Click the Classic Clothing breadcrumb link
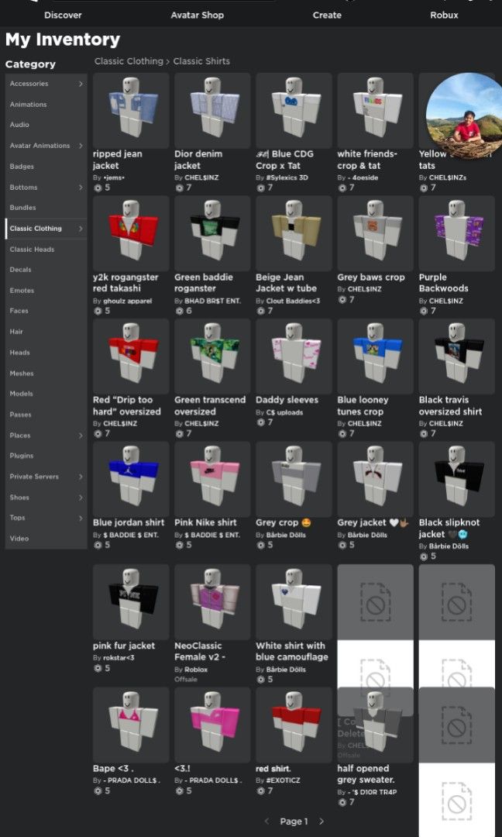Viewport: 502px width, 837px height. click(x=129, y=61)
